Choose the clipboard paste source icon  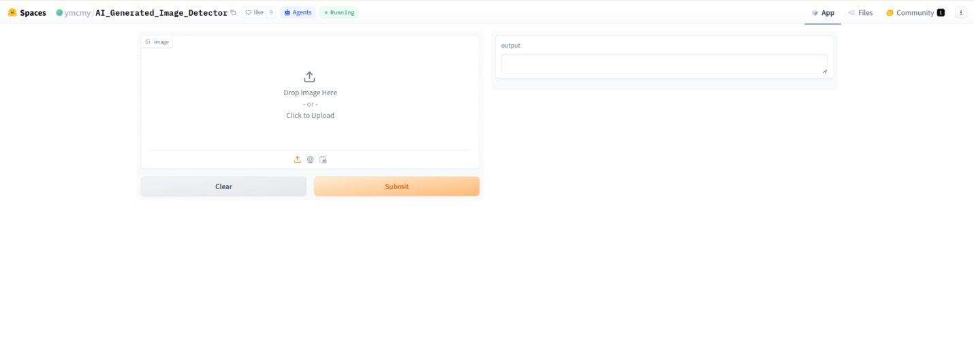click(x=323, y=159)
